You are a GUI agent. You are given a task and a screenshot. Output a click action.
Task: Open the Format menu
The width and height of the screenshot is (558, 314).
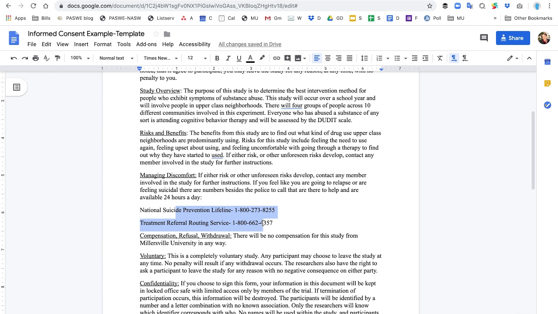102,44
